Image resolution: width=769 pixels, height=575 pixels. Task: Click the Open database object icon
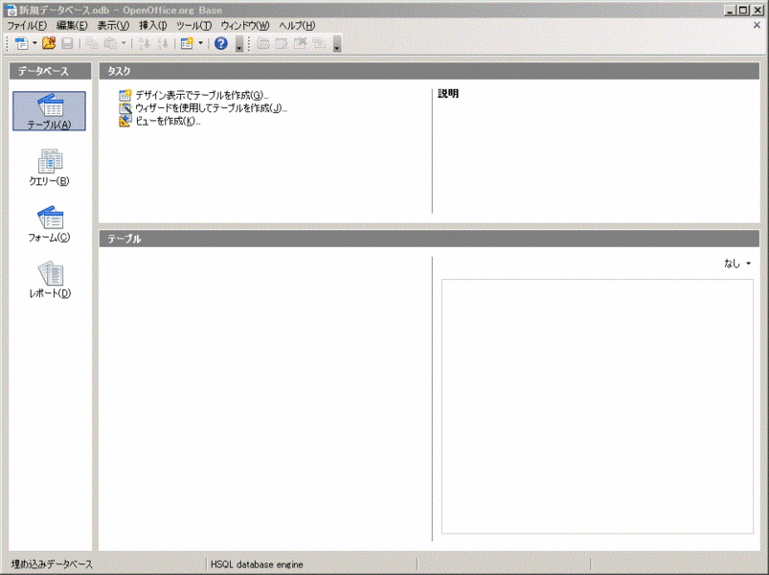coord(263,44)
